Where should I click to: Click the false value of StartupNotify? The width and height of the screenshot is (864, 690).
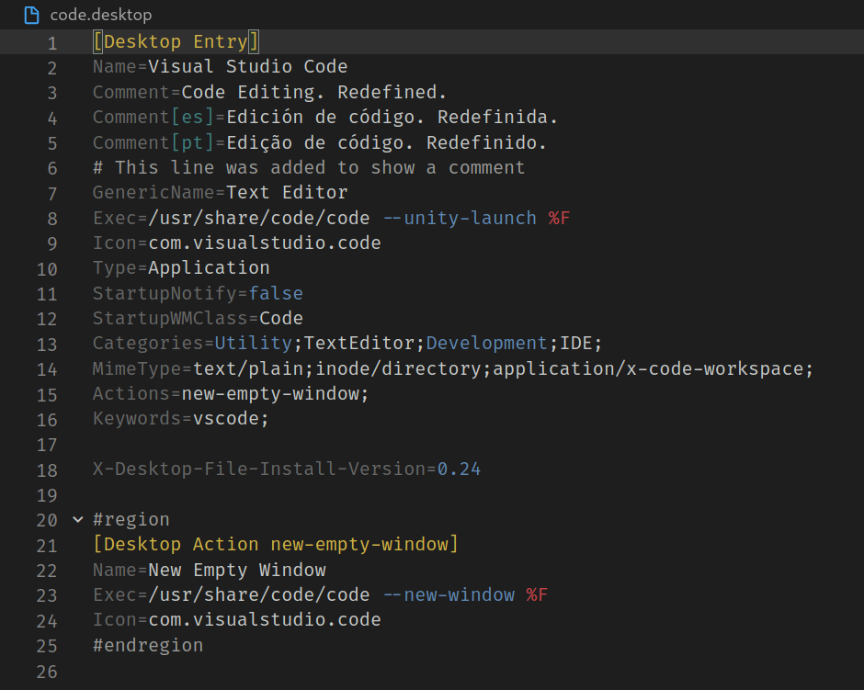pyautogui.click(x=276, y=294)
